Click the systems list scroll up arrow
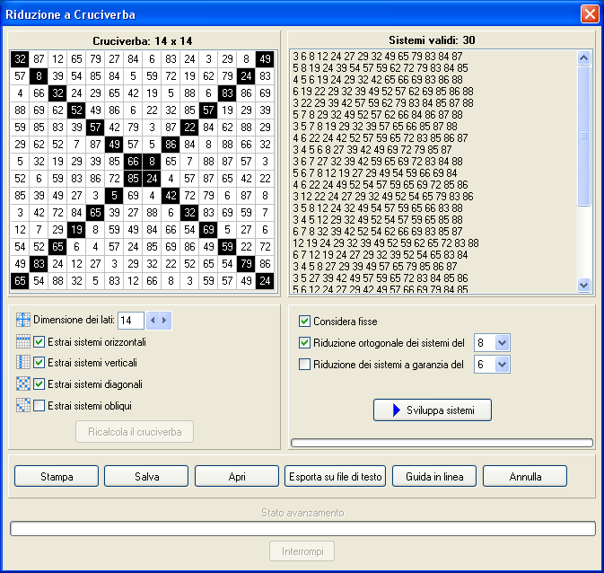The width and height of the screenshot is (604, 573). 584,57
